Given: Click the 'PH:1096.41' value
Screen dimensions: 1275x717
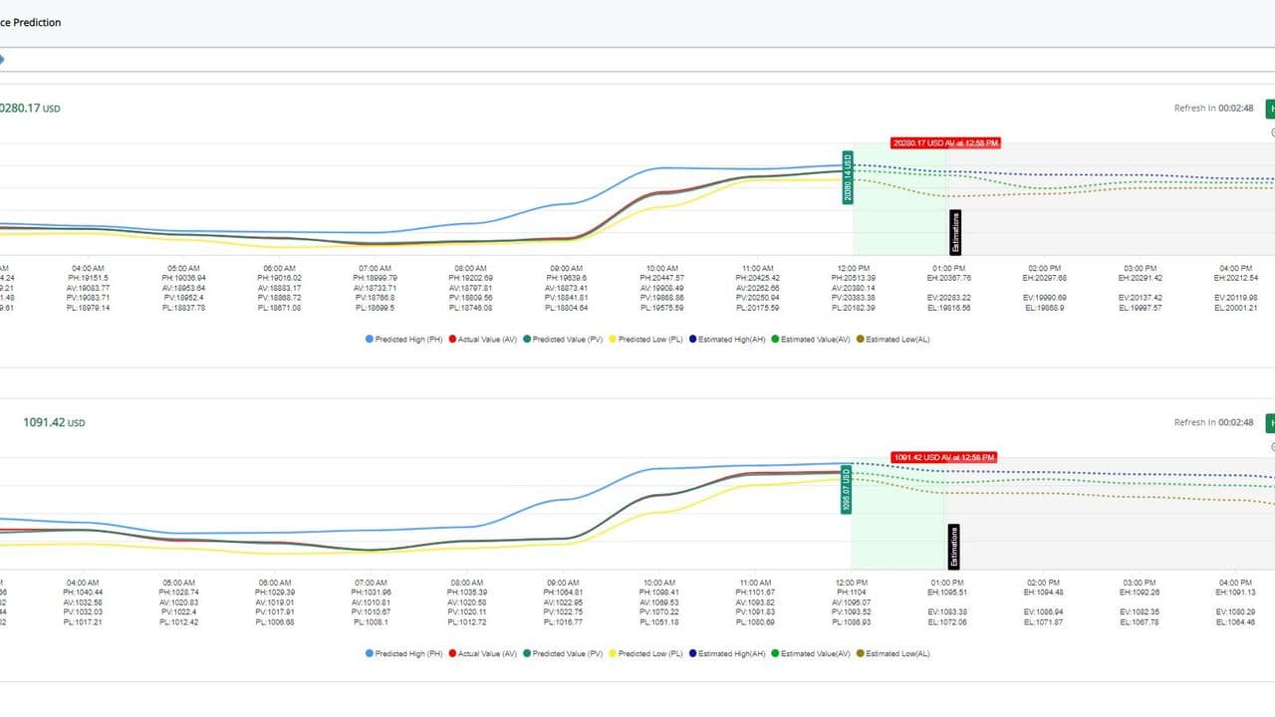Looking at the screenshot, I should click(658, 594).
